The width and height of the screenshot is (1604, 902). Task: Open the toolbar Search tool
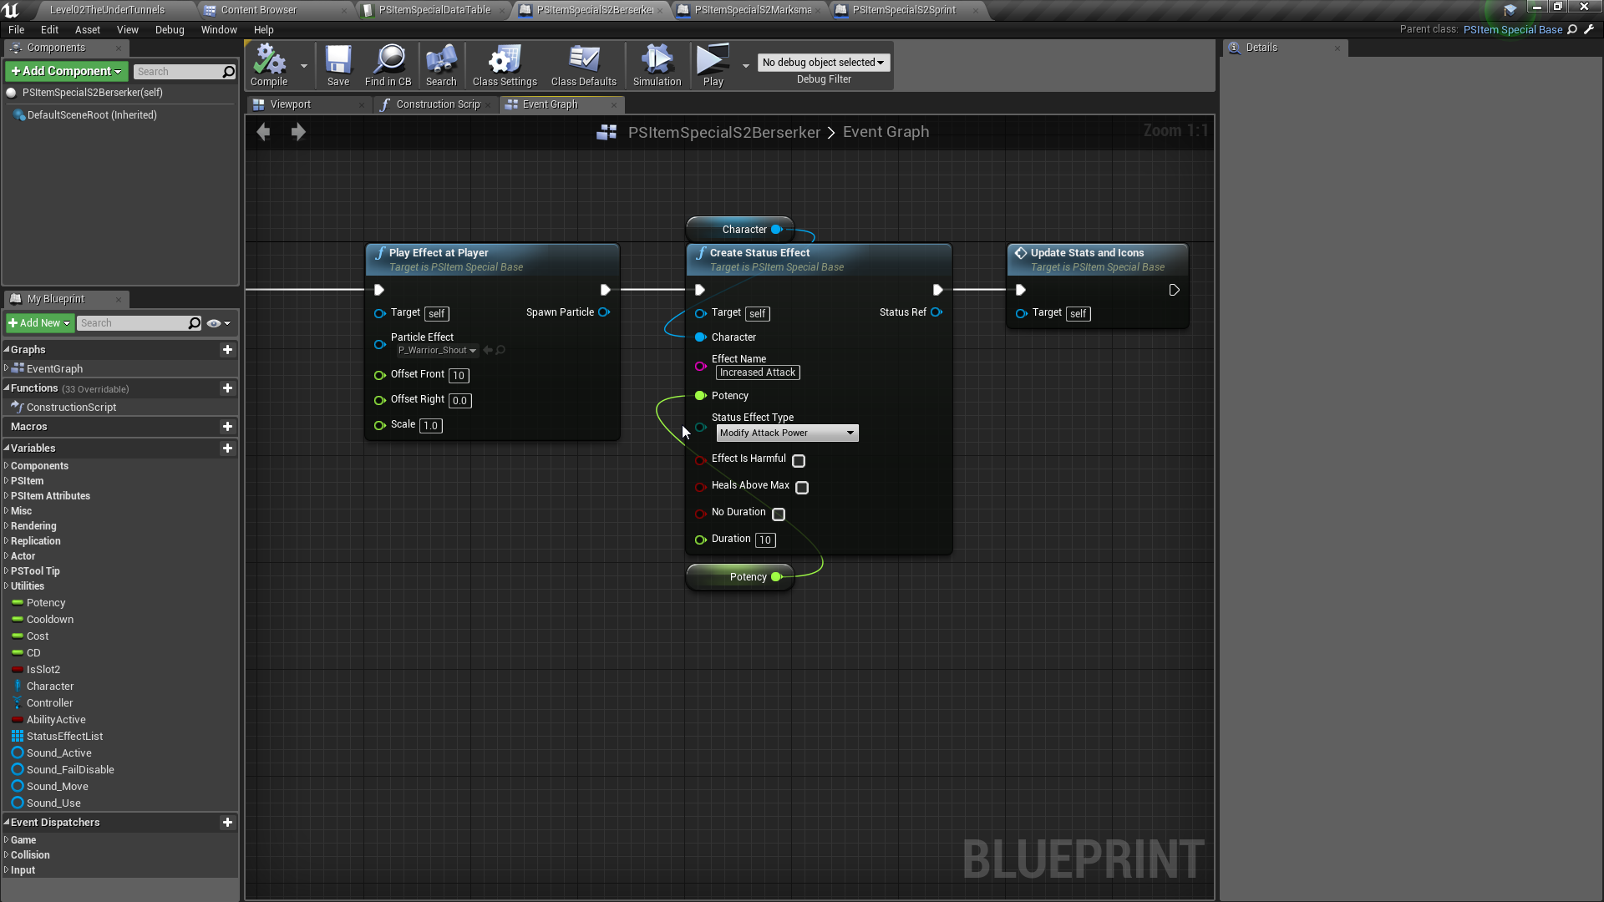point(441,65)
